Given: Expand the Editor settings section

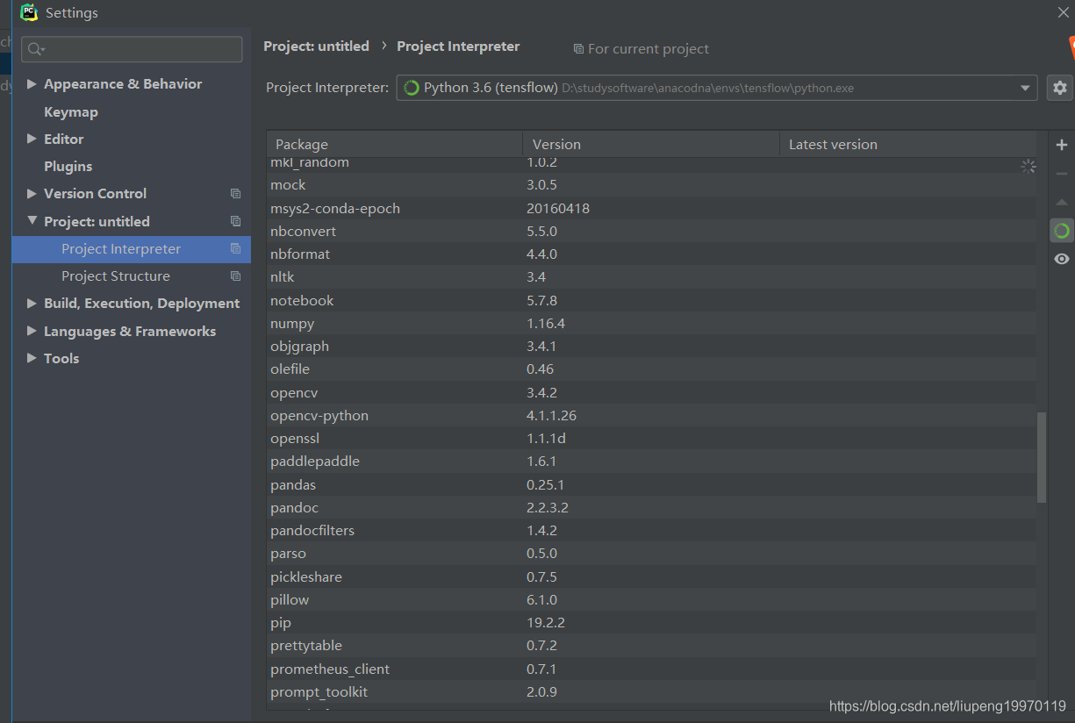Looking at the screenshot, I should pos(32,139).
